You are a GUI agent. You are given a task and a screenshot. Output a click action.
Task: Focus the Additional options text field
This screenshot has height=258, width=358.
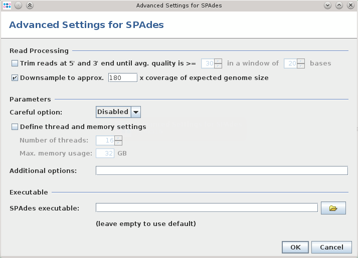[222, 170]
